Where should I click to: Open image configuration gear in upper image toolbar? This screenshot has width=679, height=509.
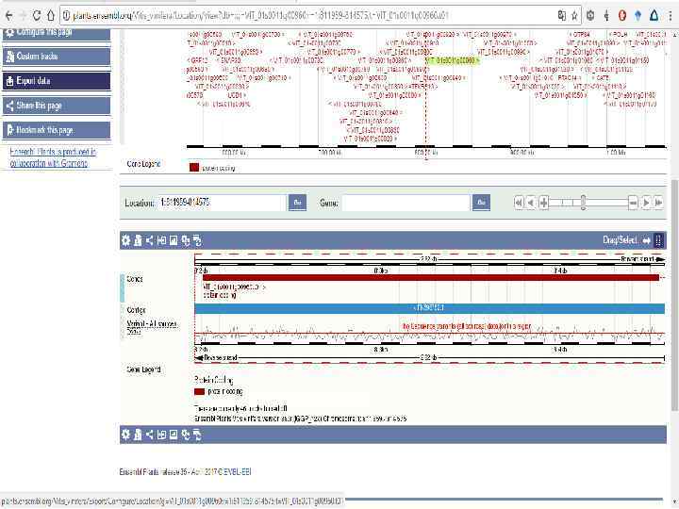pos(125,240)
